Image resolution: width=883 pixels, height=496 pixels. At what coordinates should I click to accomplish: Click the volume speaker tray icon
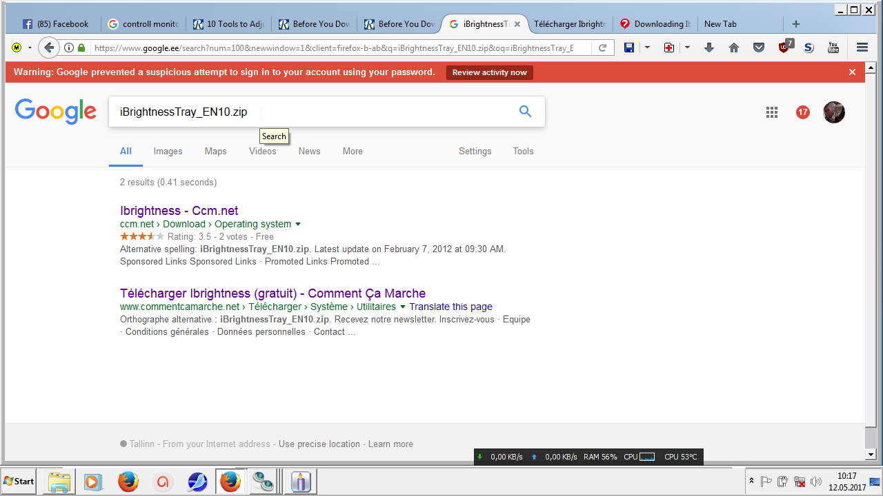coord(817,481)
